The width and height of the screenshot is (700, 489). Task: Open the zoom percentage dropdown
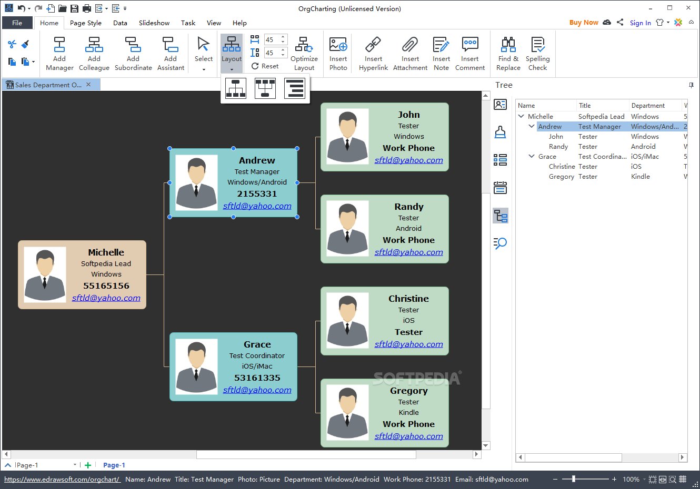coord(644,480)
